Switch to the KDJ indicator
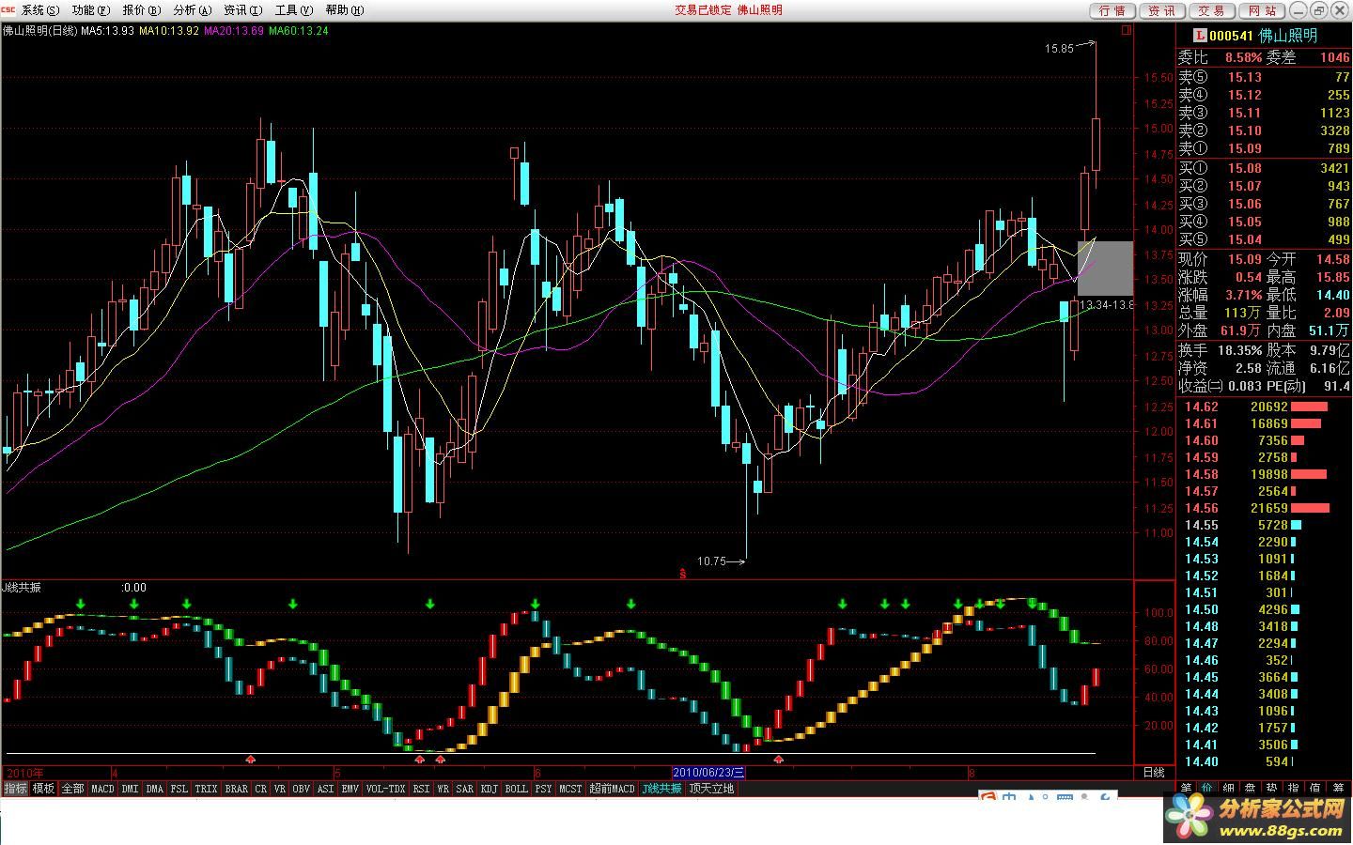1353x845 pixels. [x=489, y=789]
